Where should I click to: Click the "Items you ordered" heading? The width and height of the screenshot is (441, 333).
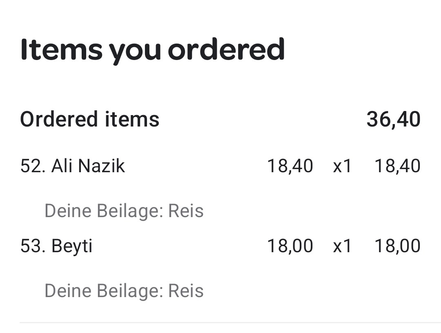(152, 50)
